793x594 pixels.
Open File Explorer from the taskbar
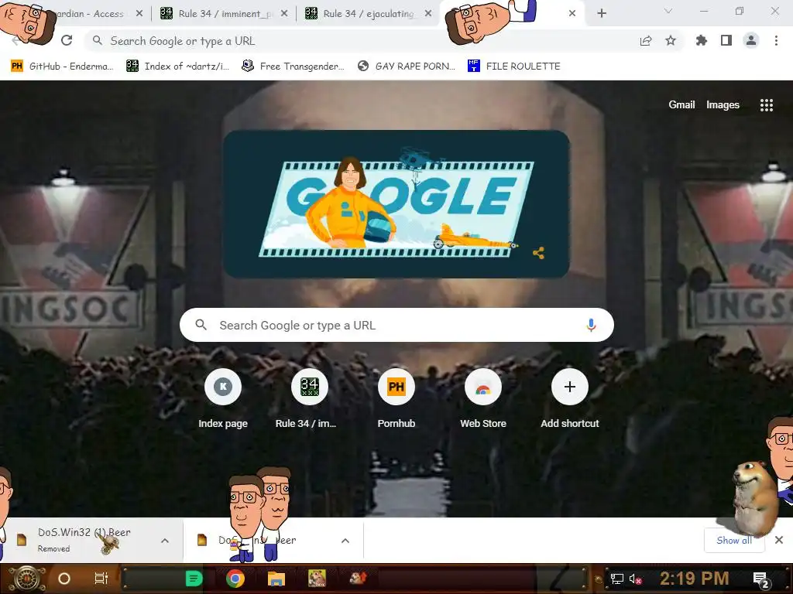[x=276, y=579]
